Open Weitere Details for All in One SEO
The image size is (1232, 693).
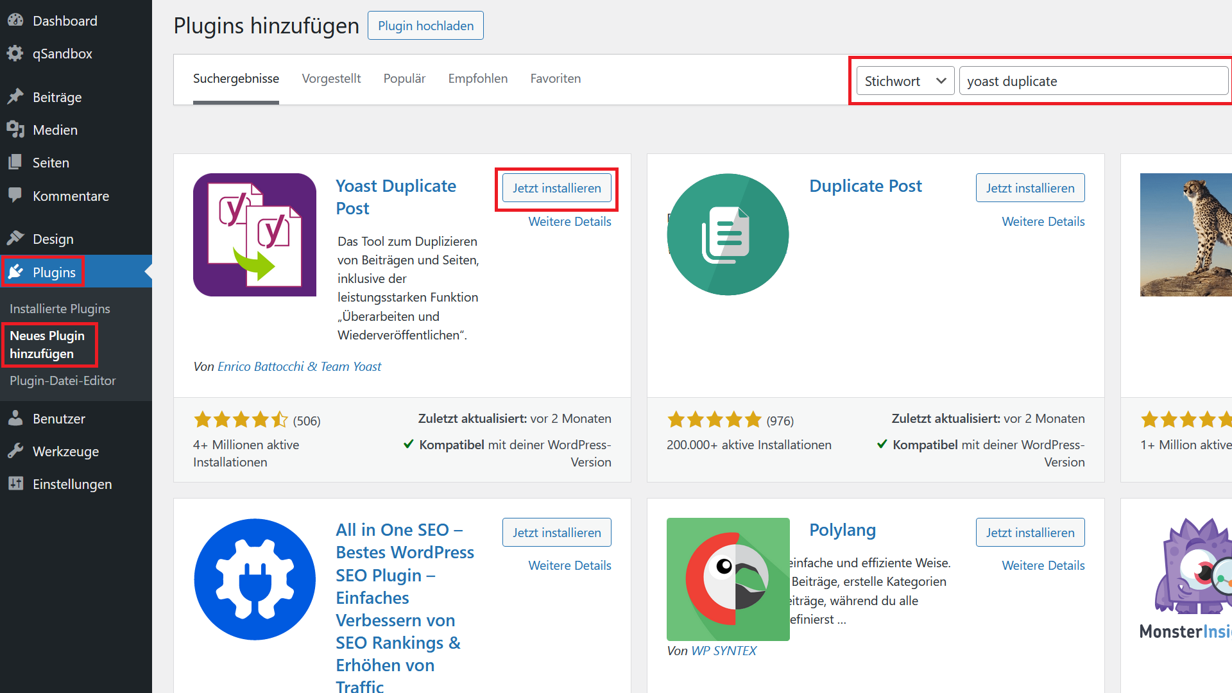click(x=570, y=565)
